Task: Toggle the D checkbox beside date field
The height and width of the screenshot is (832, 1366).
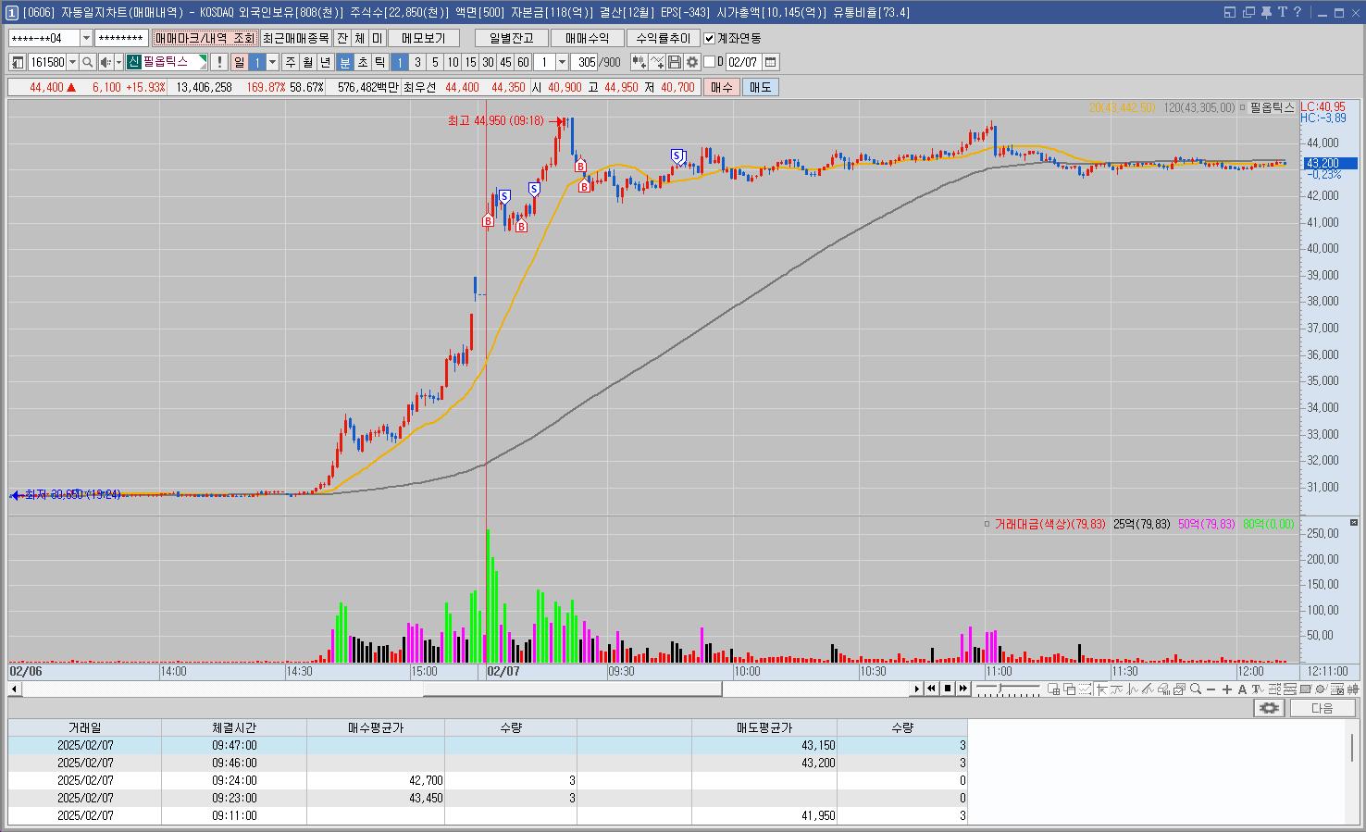Action: (710, 62)
